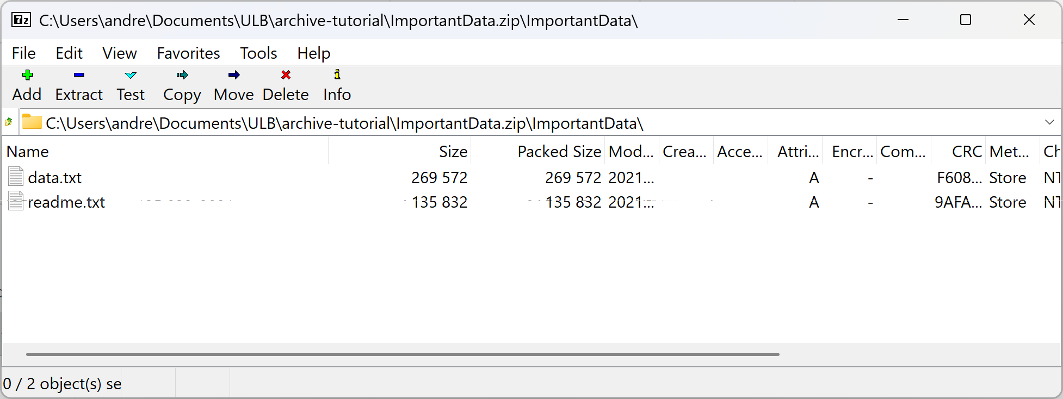
Task: Go up one folder level icon
Action: click(x=9, y=122)
